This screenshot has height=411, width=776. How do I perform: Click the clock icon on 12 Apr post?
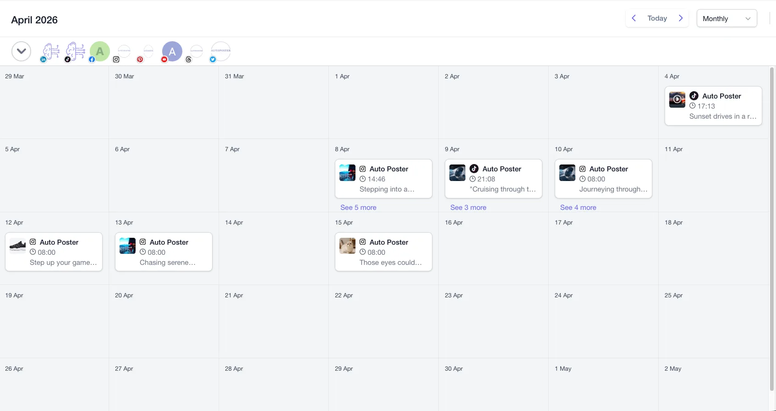click(x=33, y=252)
